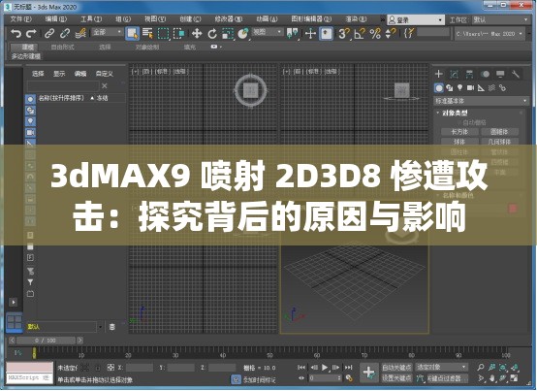
Task: Click Edit Named Selection Sets icon
Action: click(409, 34)
